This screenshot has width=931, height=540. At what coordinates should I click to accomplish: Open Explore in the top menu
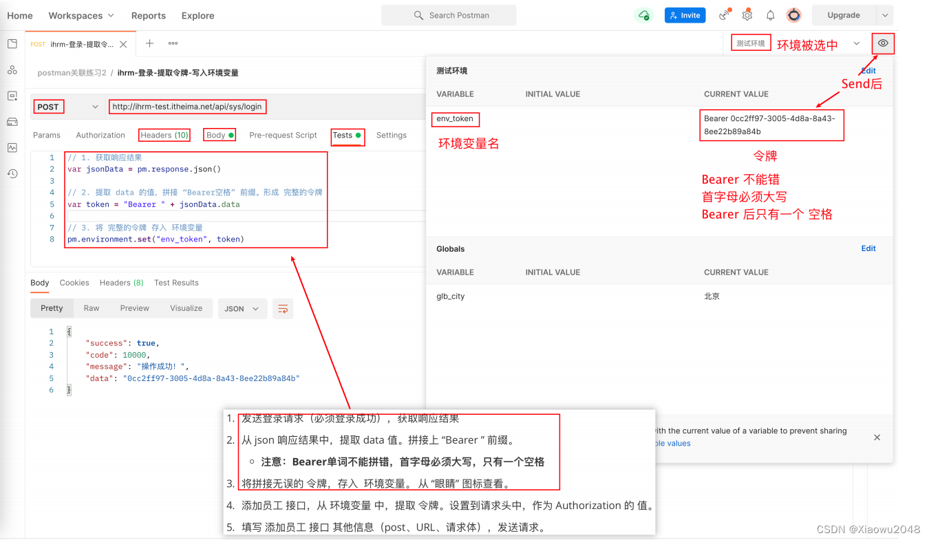click(x=198, y=15)
